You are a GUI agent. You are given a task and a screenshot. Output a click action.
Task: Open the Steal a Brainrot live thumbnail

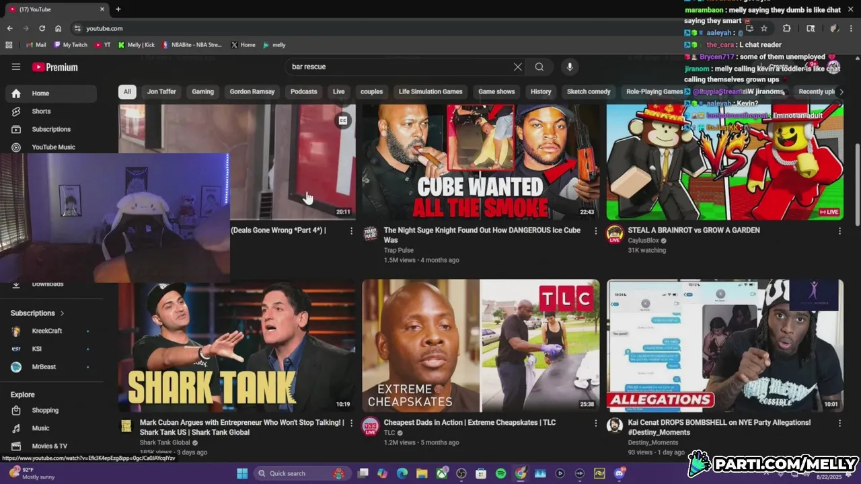tap(725, 162)
